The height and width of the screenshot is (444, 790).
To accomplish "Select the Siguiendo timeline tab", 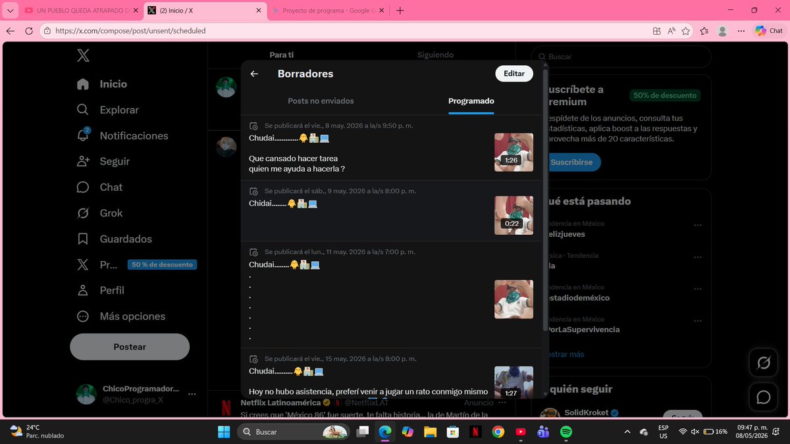I will click(x=435, y=55).
